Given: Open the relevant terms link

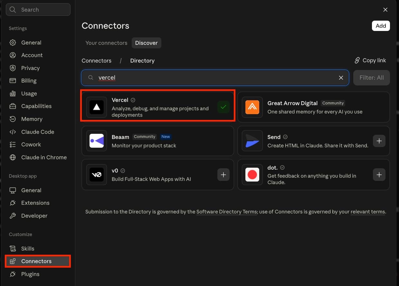Looking at the screenshot, I should pos(368,212).
